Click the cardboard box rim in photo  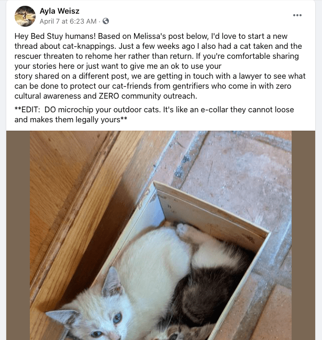(213, 207)
